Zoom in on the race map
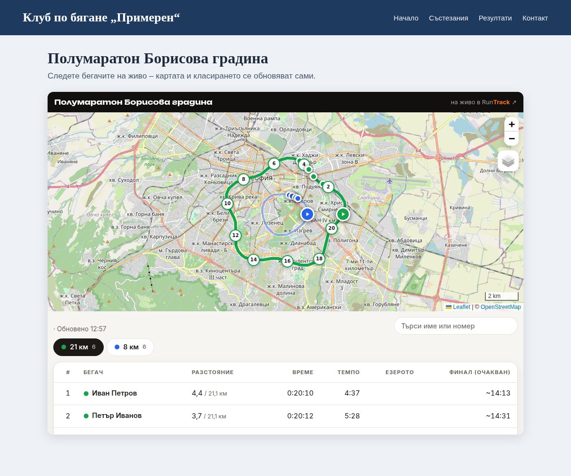Viewport: 571px width, 476px height. click(x=512, y=124)
